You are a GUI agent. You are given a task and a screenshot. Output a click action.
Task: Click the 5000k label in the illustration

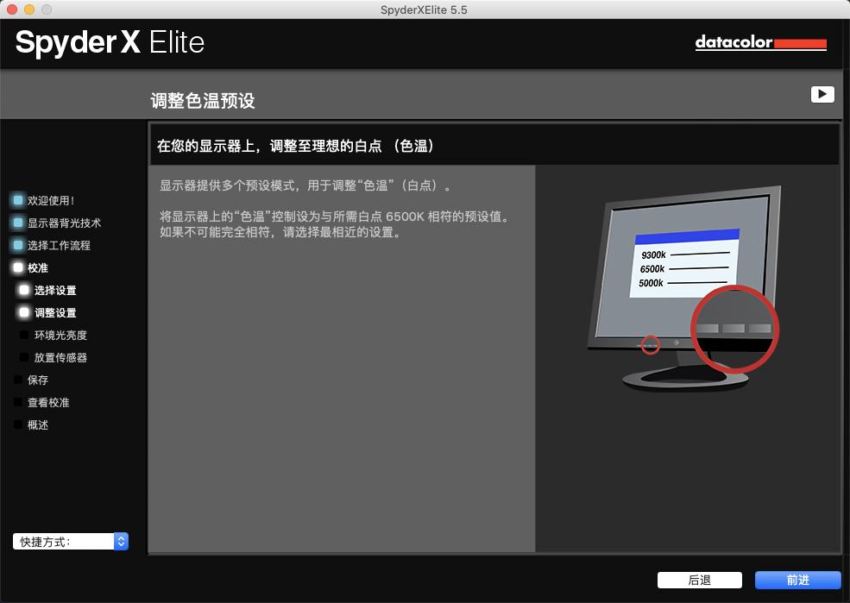651,283
